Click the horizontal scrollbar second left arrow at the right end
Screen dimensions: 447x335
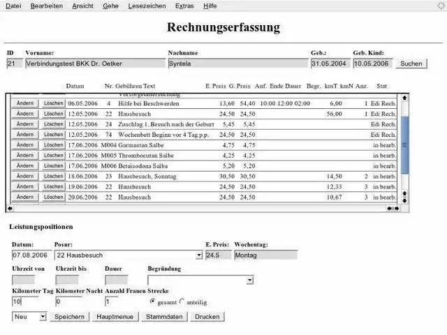(x=390, y=209)
